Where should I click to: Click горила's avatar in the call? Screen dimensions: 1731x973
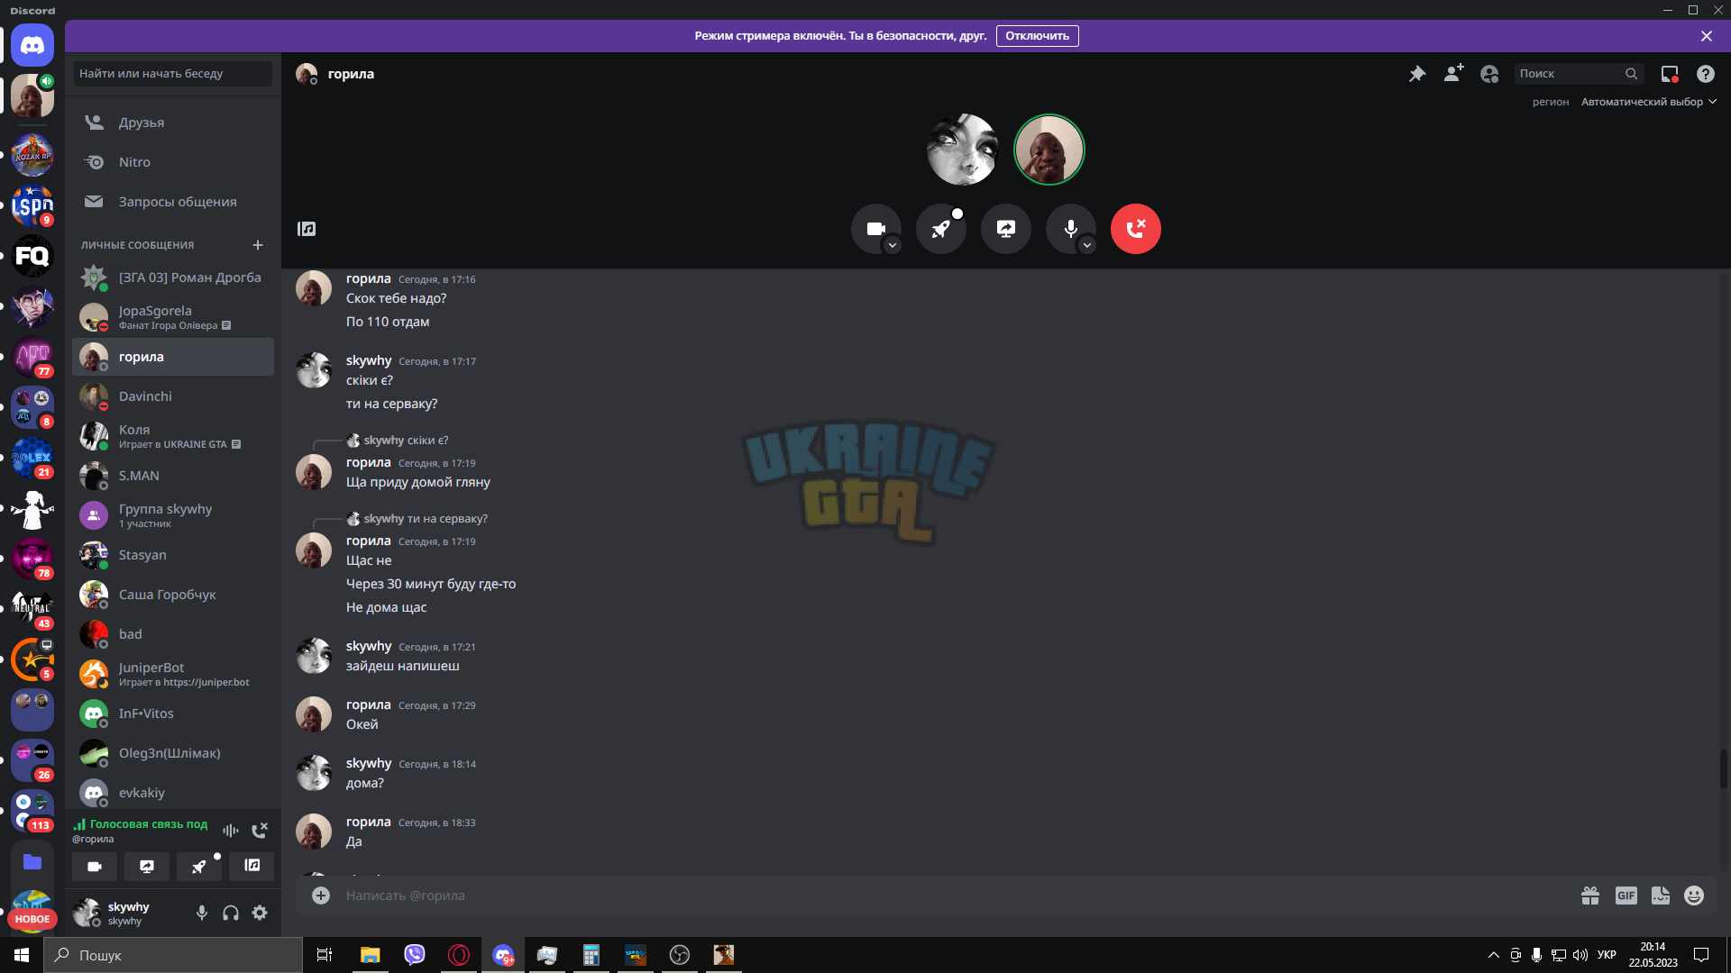tap(1049, 150)
